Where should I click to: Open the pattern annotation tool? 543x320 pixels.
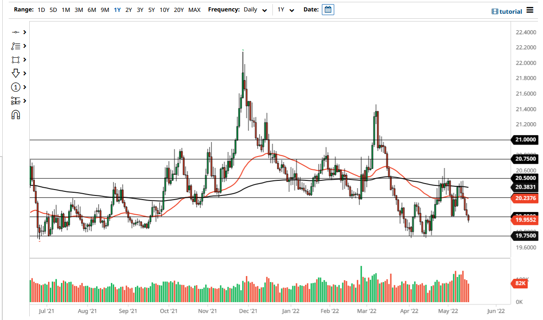coord(15,46)
